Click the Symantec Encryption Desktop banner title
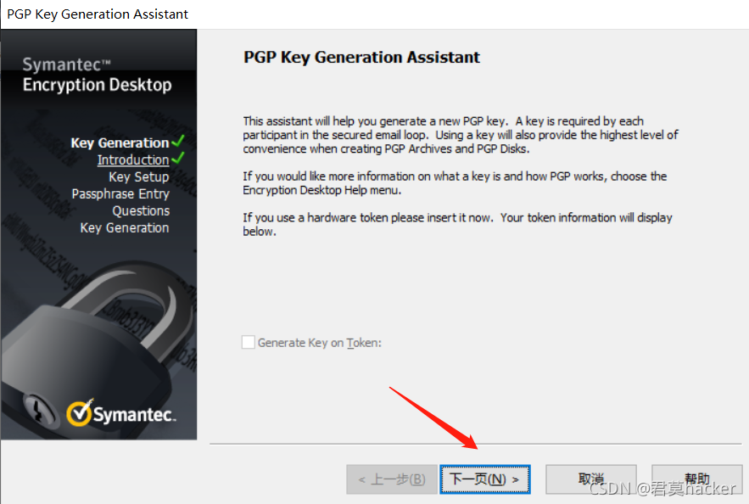Screen dimensions: 749x504 (x=97, y=75)
